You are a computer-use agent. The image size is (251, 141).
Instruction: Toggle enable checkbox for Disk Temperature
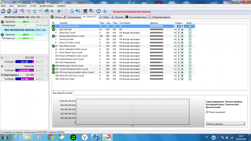[190, 62]
